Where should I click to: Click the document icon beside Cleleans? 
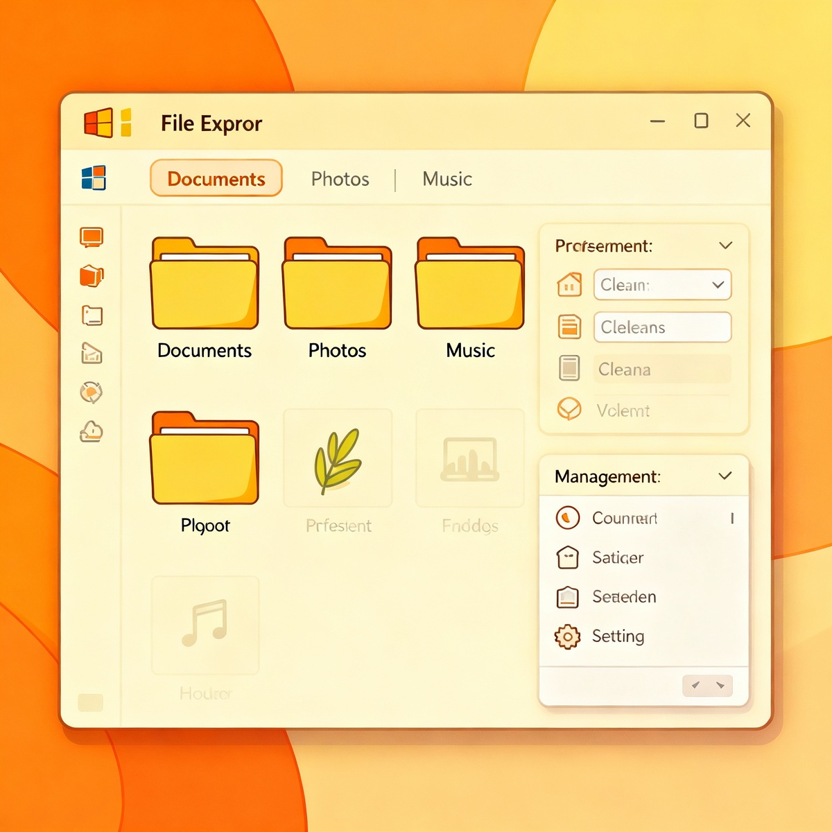[569, 327]
